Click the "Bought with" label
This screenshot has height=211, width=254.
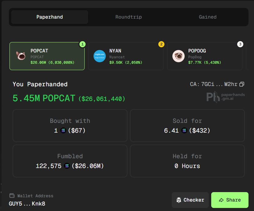pyautogui.click(x=70, y=121)
